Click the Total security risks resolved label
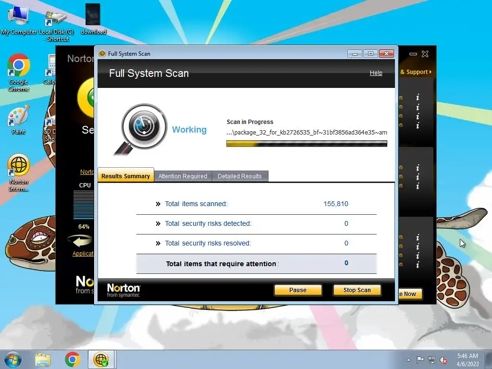This screenshot has width=492, height=369. 208,243
